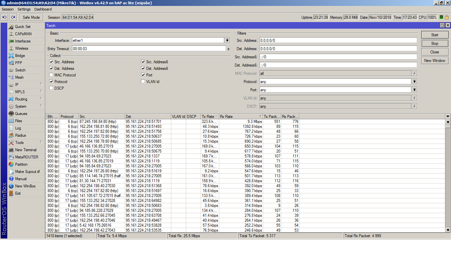Open Queues in sidebar

pos(21,114)
